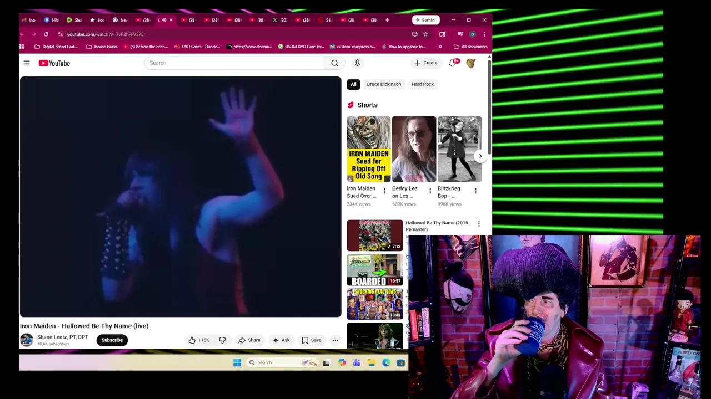
Task: Expand hidden bookmarks chevron
Action: (440, 47)
